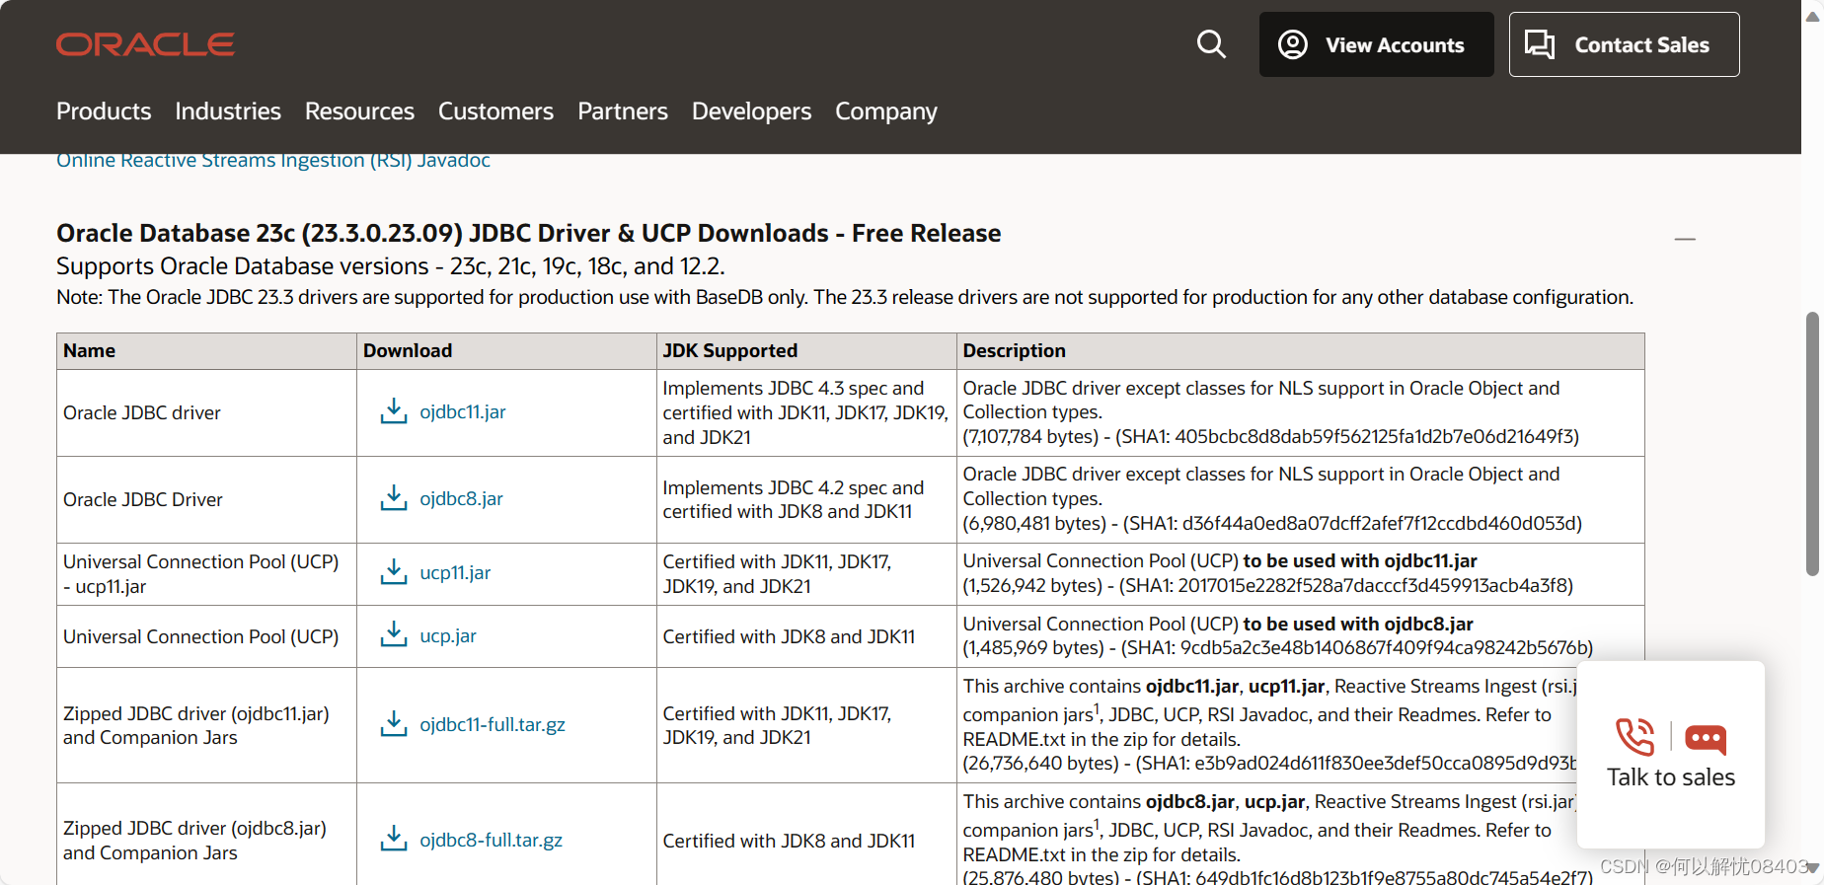Click 'Implements JDBC 4.3 spec' JDK cell
The image size is (1824, 885).
coord(806,412)
